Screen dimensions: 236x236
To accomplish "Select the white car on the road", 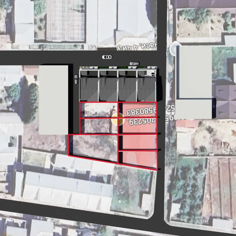I will coord(107,57).
